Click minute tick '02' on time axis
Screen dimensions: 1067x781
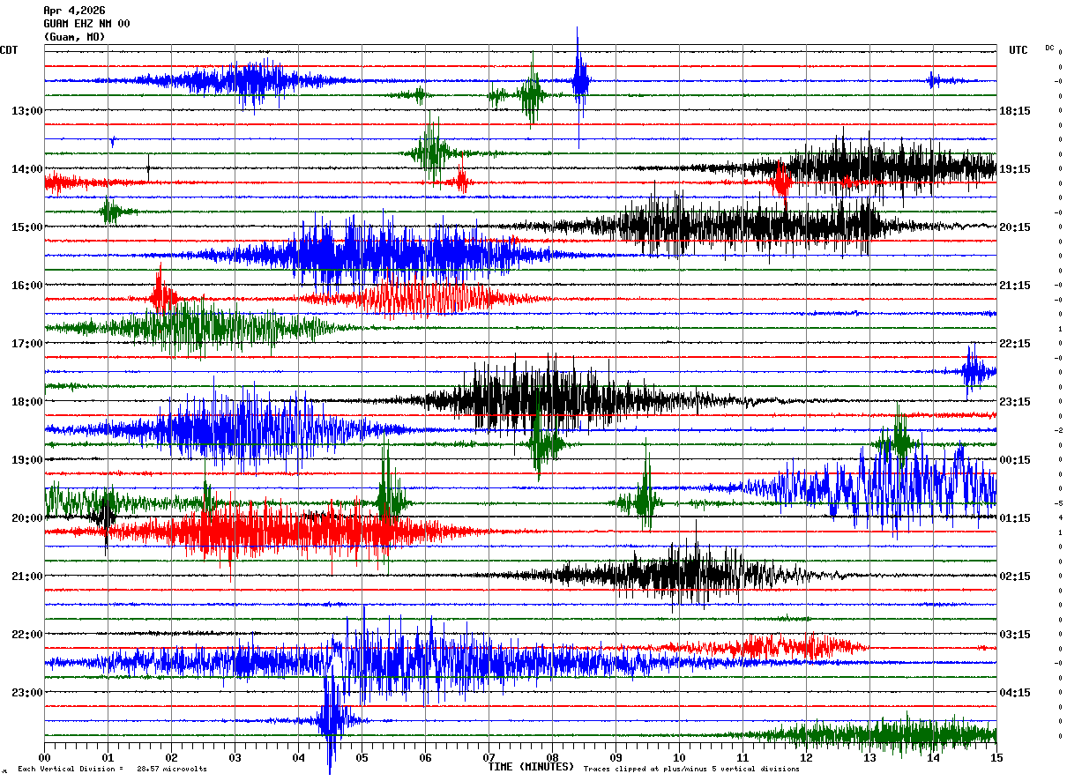[x=171, y=757]
